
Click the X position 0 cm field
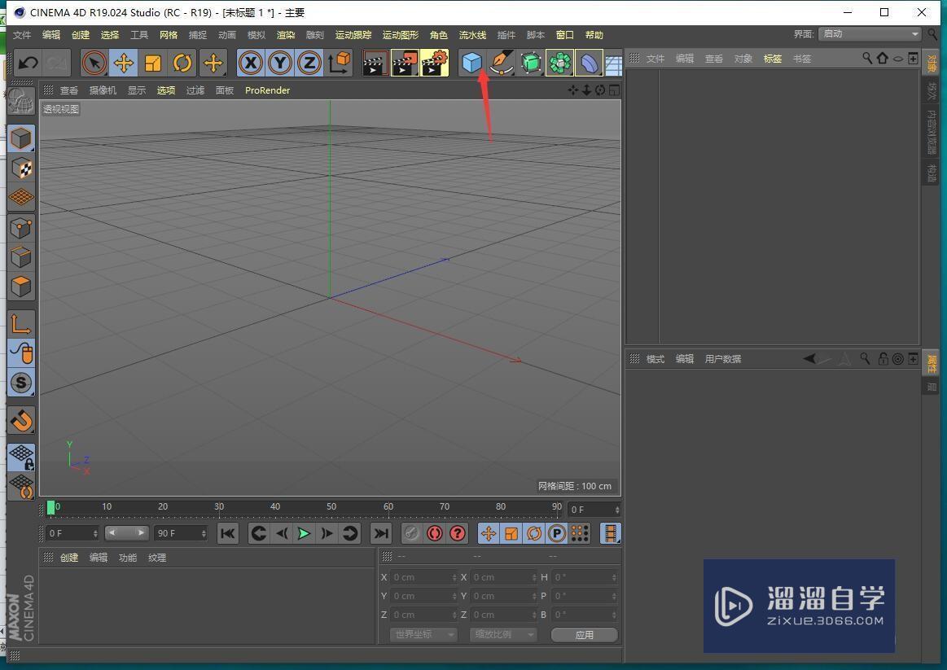[x=423, y=577]
